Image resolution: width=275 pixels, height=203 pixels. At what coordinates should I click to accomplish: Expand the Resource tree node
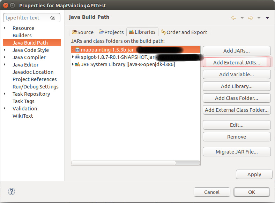[5, 28]
